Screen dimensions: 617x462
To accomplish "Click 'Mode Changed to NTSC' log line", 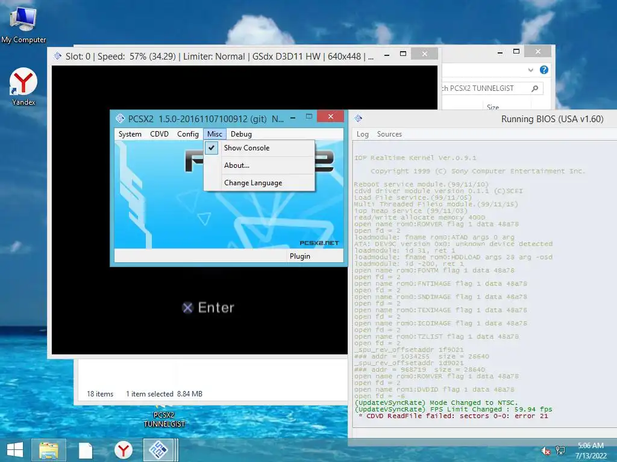I will coord(436,402).
